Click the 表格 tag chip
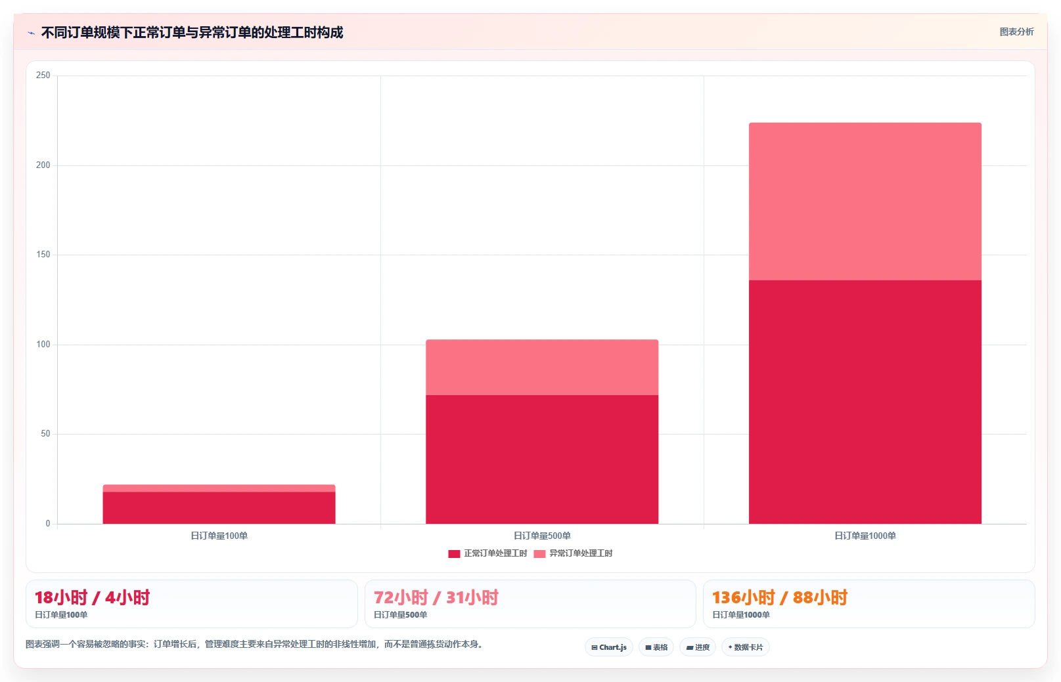The height and width of the screenshot is (682, 1061). (656, 647)
